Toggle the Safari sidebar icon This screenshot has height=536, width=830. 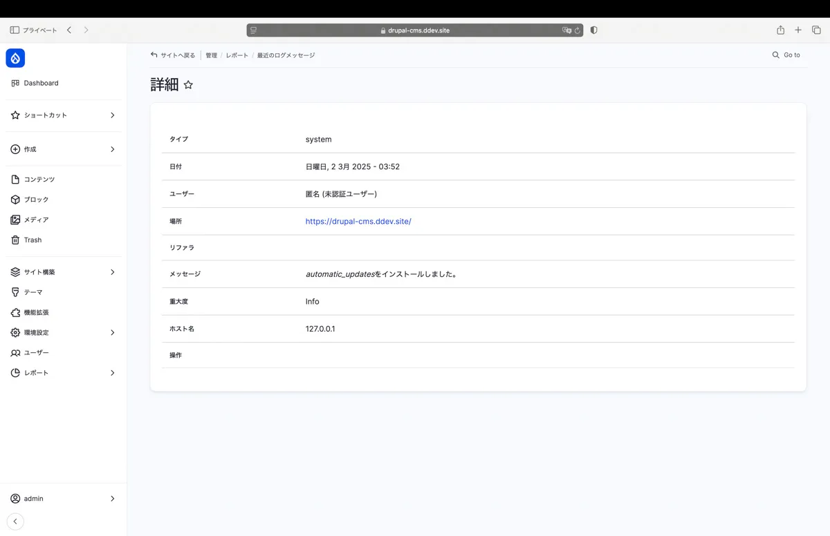coord(15,30)
